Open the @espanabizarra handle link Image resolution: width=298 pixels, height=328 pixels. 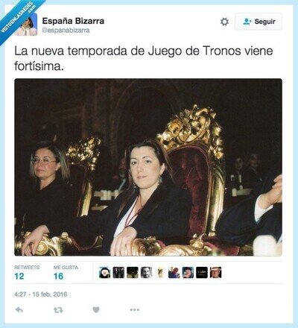pos(66,31)
